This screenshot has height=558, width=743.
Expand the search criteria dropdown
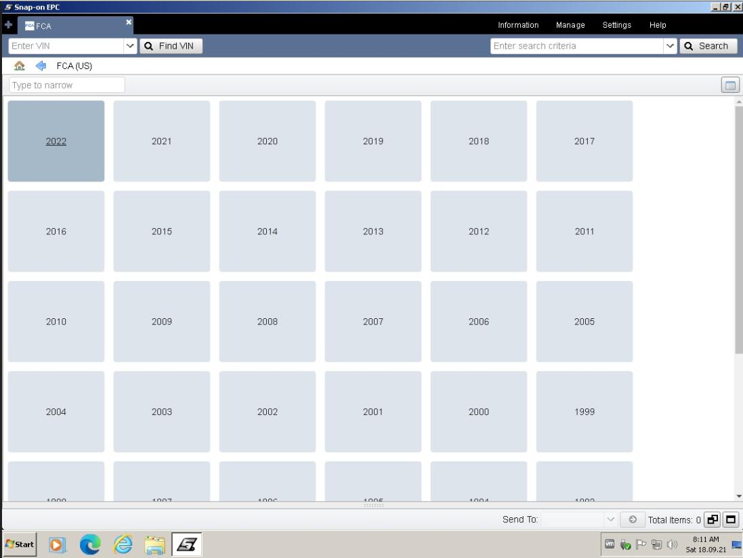(670, 46)
